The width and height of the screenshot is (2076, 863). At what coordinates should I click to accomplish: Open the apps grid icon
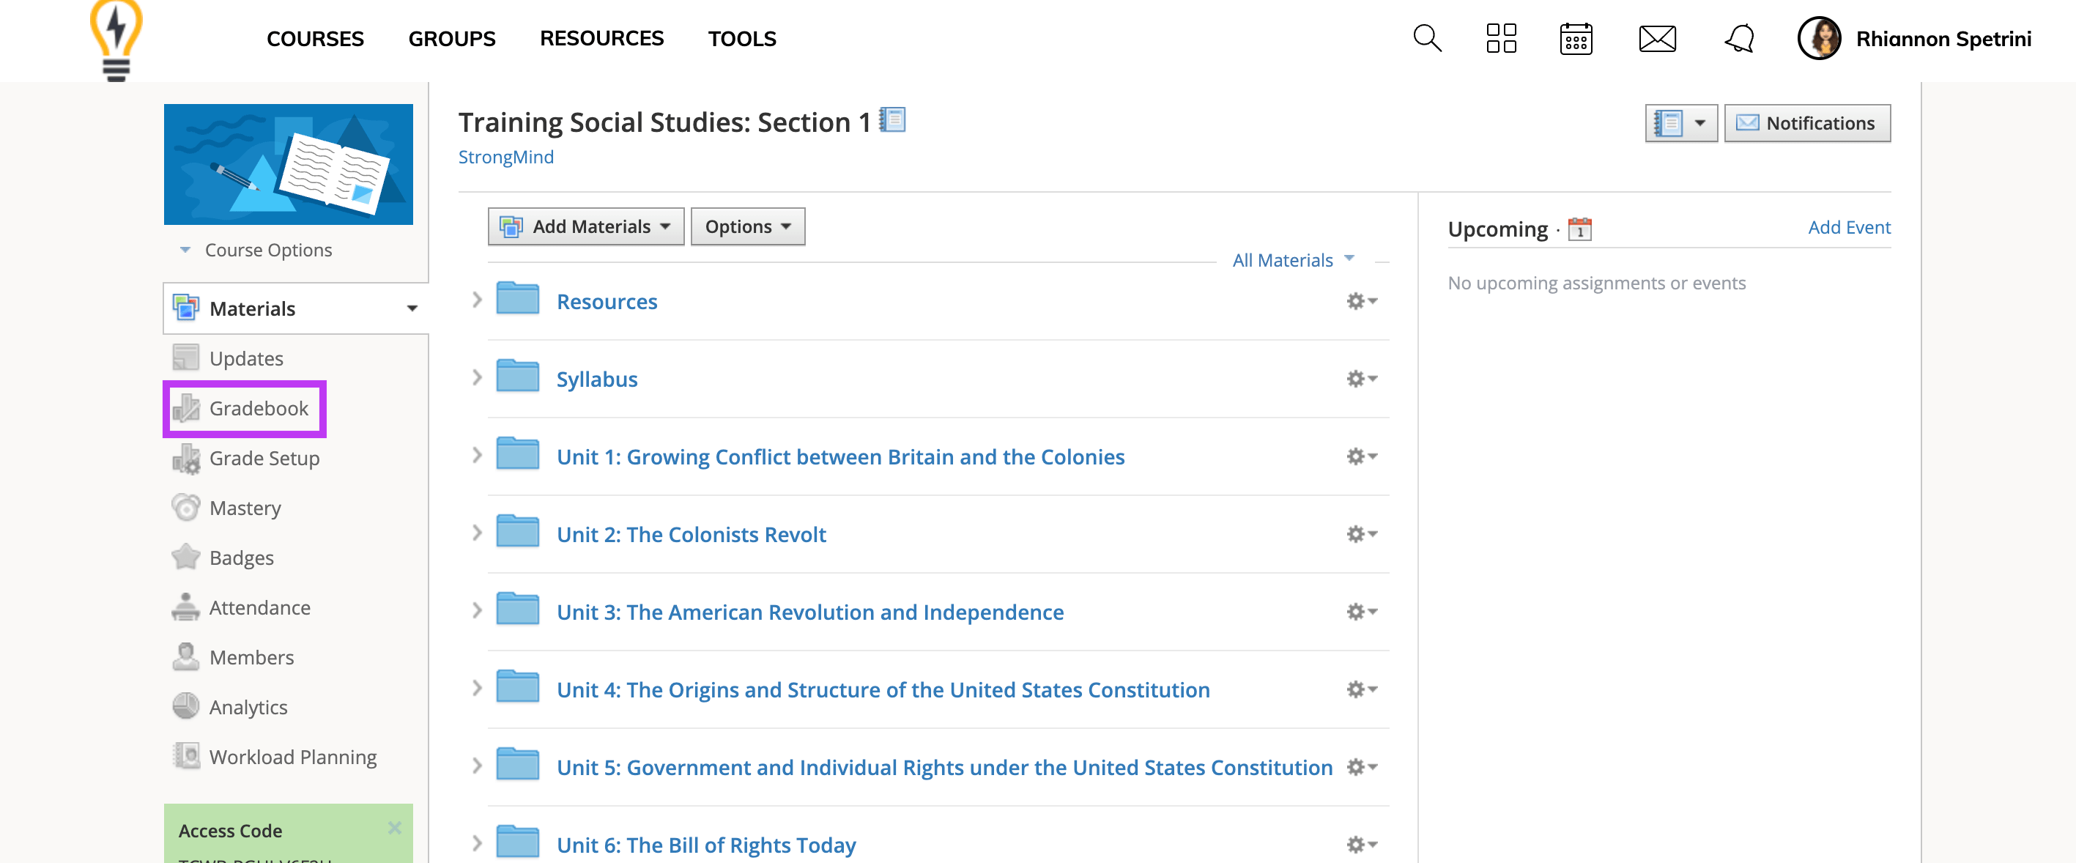1500,38
